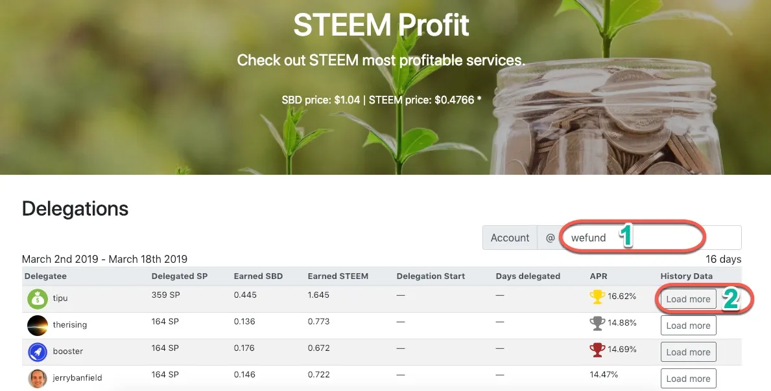Screen dimensions: 771x391
Task: Click the Delegation Start column header
Action: 431,276
